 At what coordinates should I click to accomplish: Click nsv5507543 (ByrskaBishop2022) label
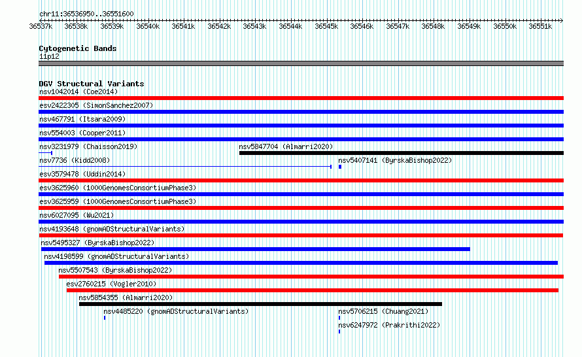[x=115, y=270]
